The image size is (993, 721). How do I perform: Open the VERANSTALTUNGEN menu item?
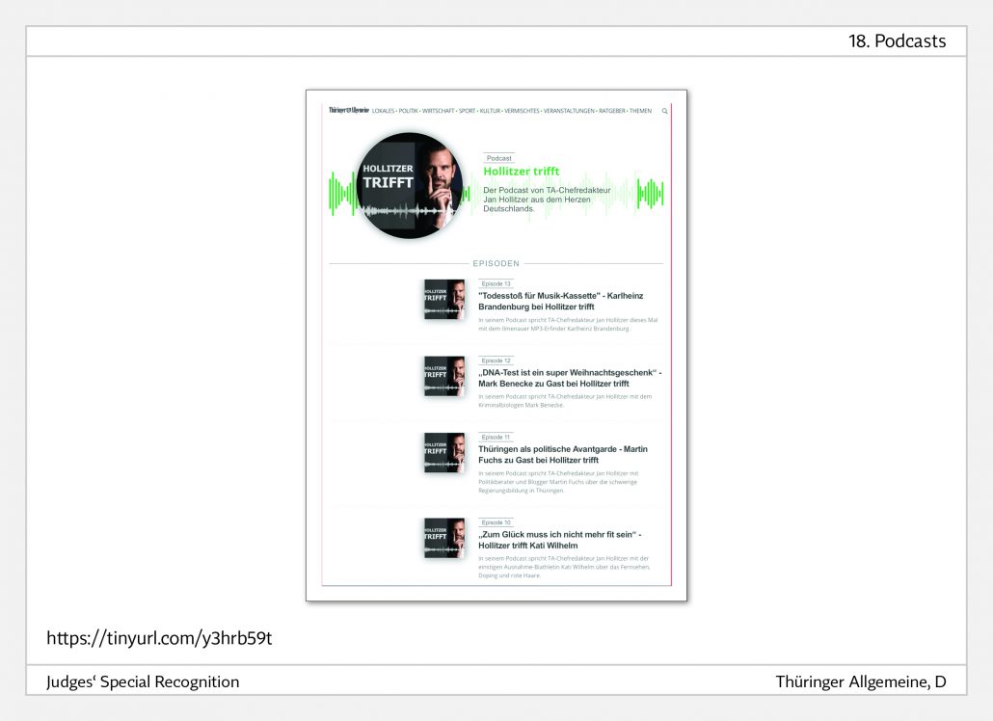point(569,111)
